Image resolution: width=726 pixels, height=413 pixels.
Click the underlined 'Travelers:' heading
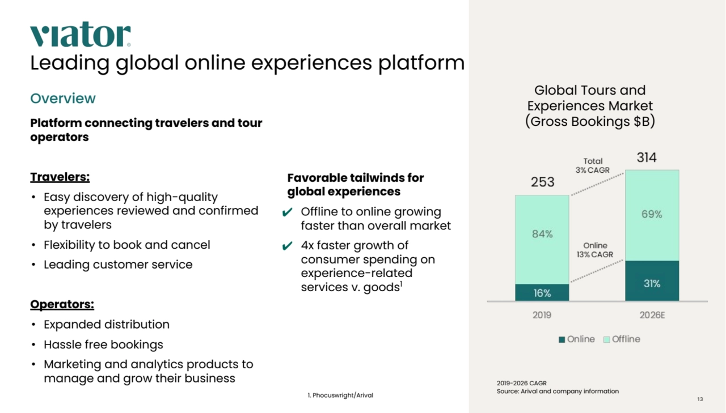click(60, 177)
